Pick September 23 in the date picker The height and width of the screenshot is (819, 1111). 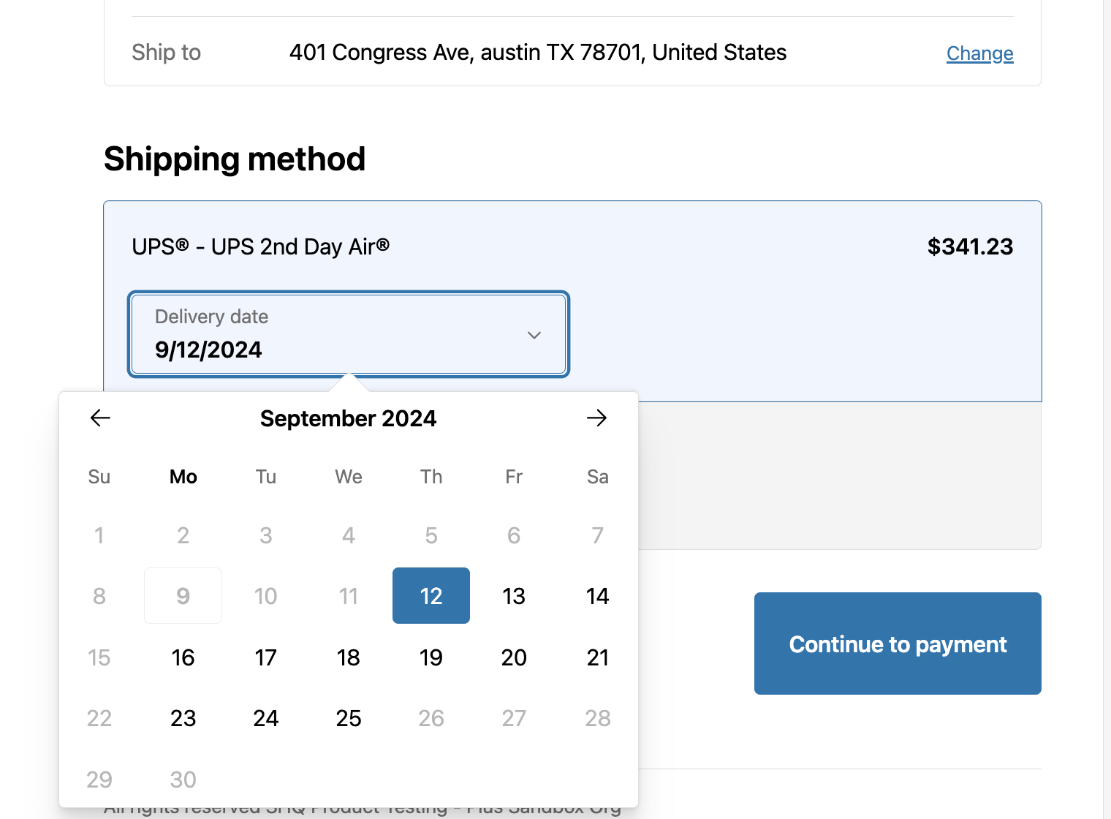(x=183, y=718)
